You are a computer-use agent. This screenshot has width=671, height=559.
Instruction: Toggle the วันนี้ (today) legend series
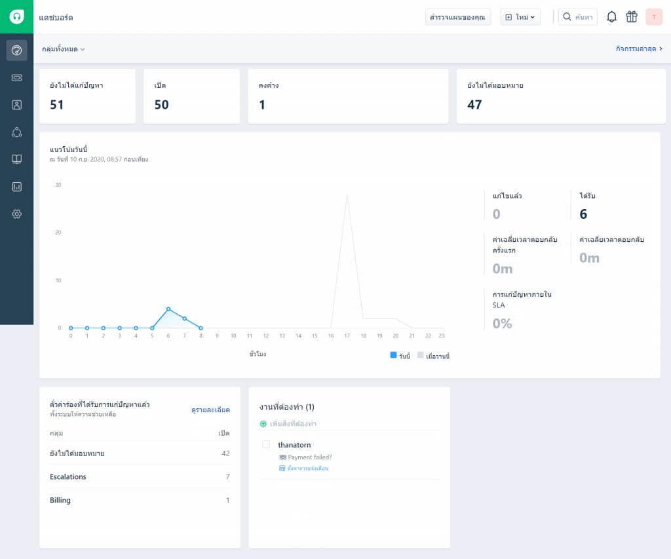click(400, 356)
